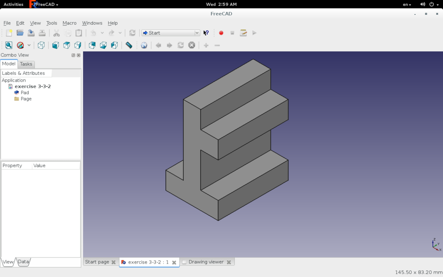
Task: Start recording a macro
Action: pyautogui.click(x=221, y=33)
